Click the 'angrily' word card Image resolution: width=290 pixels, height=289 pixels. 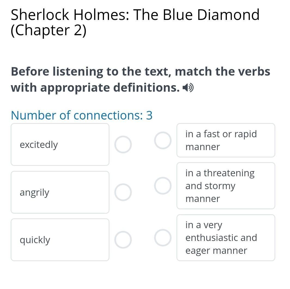point(60,192)
